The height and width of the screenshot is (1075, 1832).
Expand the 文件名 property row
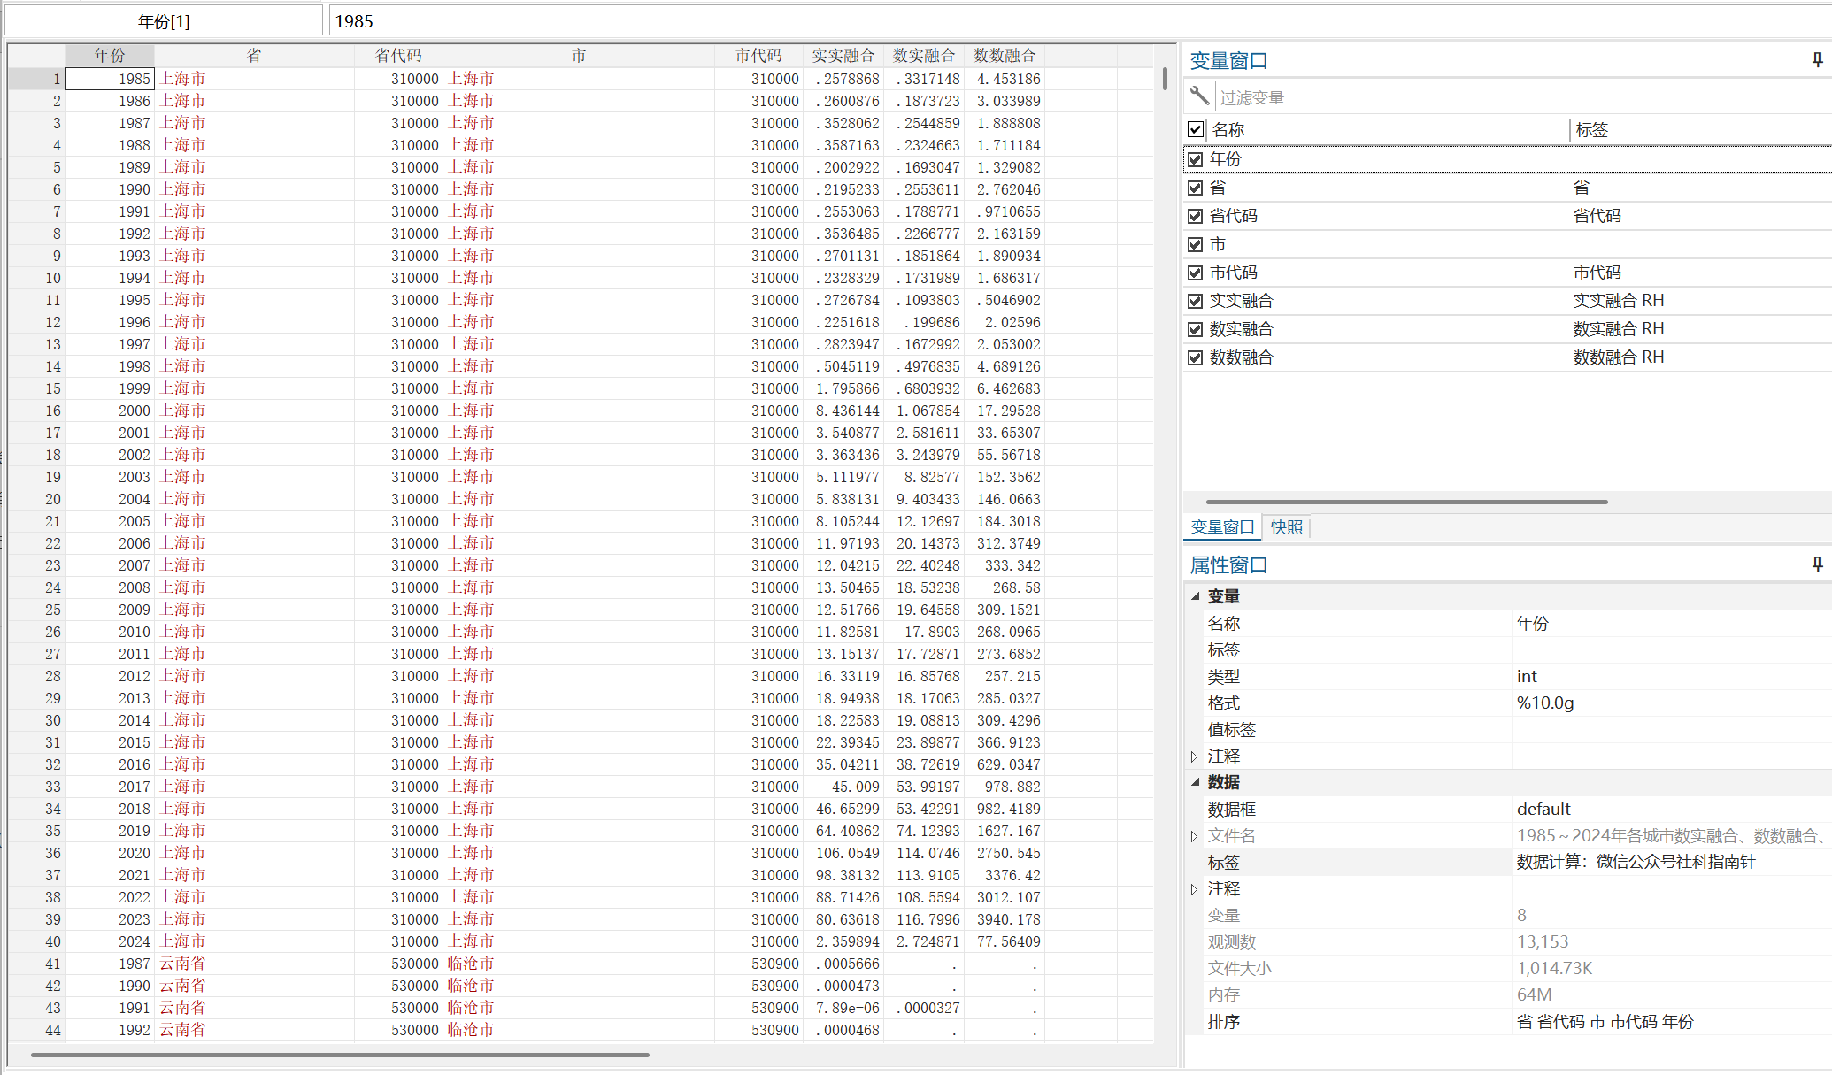pyautogui.click(x=1194, y=836)
